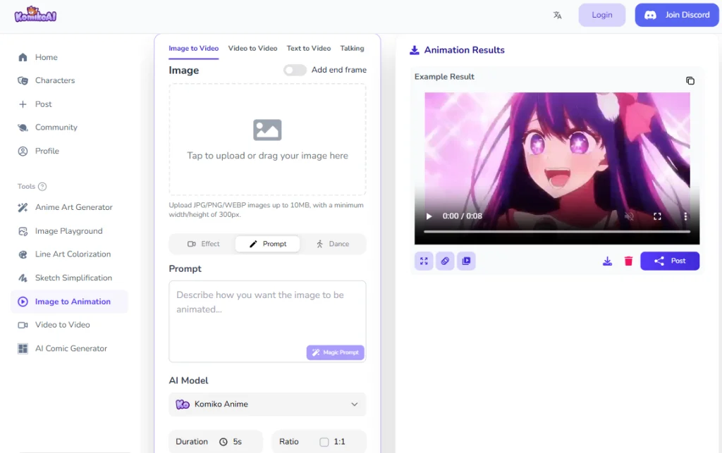
Task: Click the delete icon for the result
Action: [x=628, y=261]
